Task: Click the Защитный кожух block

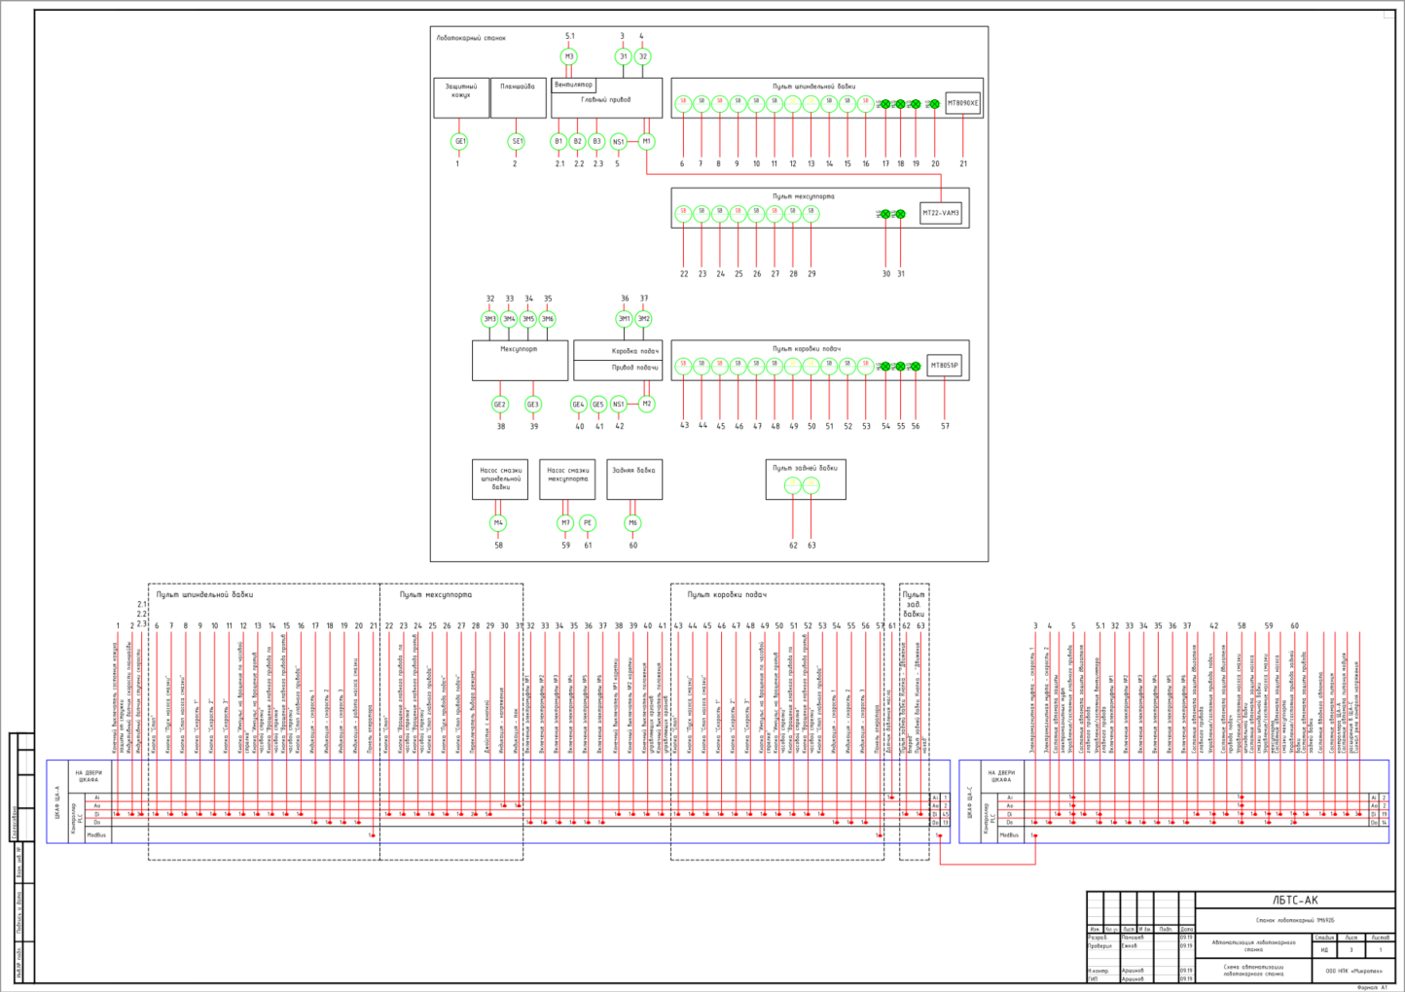Action: [461, 98]
